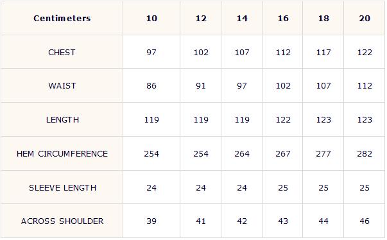Click the SLEEVE LENGTH row label

pyautogui.click(x=62, y=188)
